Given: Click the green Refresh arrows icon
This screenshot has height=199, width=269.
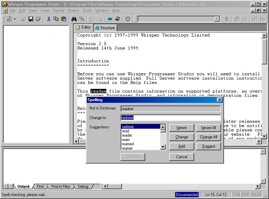Looking at the screenshot, I should click(227, 19).
